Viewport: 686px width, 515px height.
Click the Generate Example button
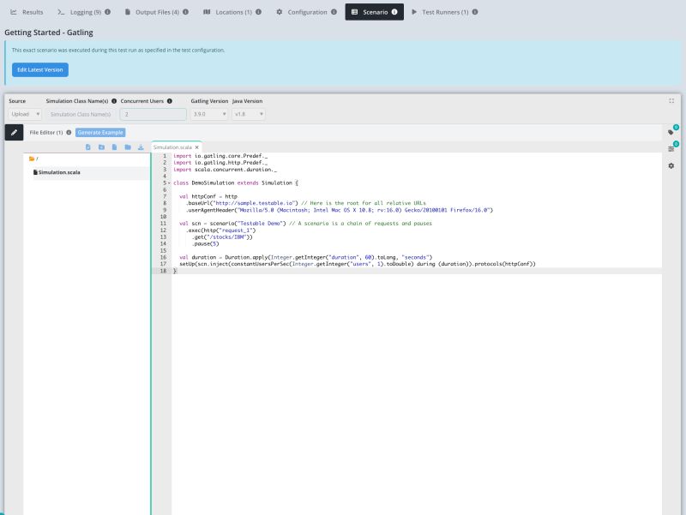point(100,133)
